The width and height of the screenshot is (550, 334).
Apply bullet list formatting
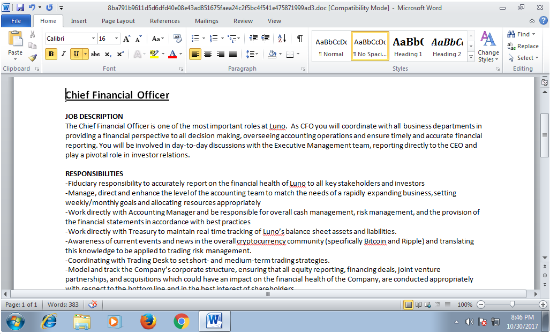point(195,39)
